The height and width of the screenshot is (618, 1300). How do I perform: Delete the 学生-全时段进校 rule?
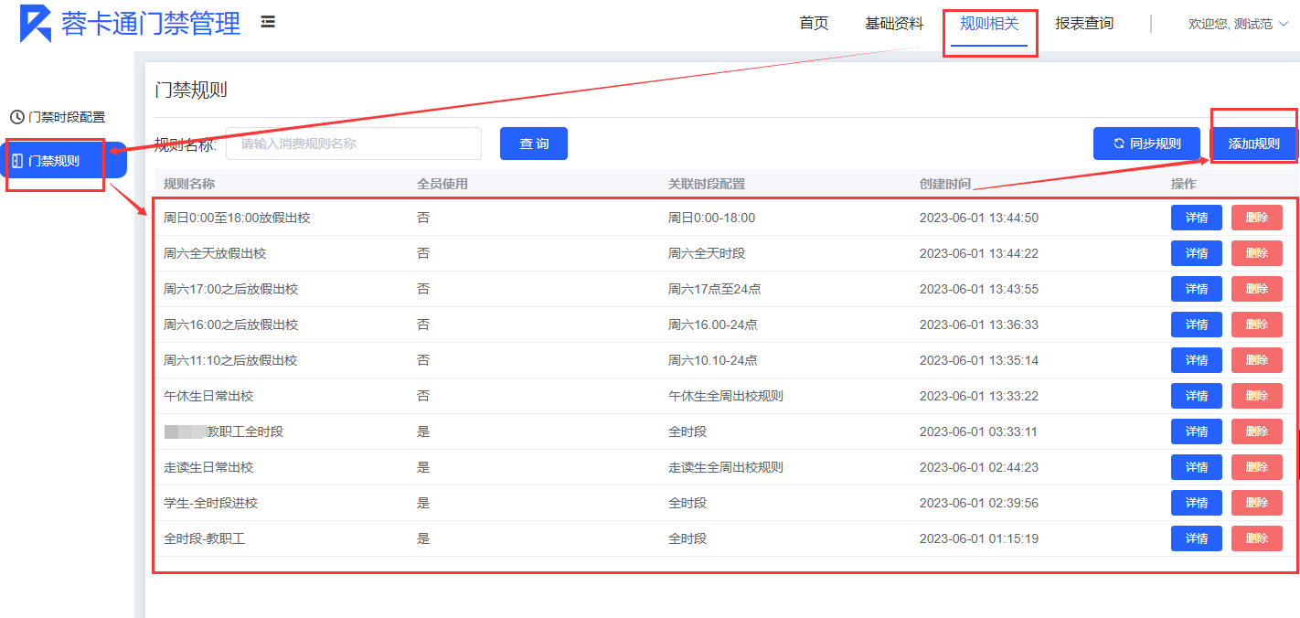coord(1256,503)
